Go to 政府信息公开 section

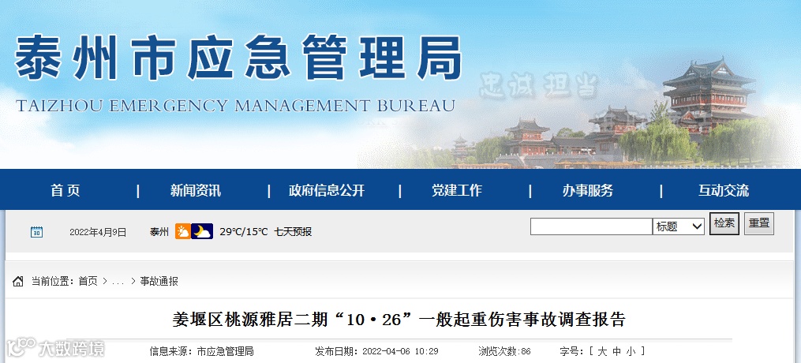[327, 190]
